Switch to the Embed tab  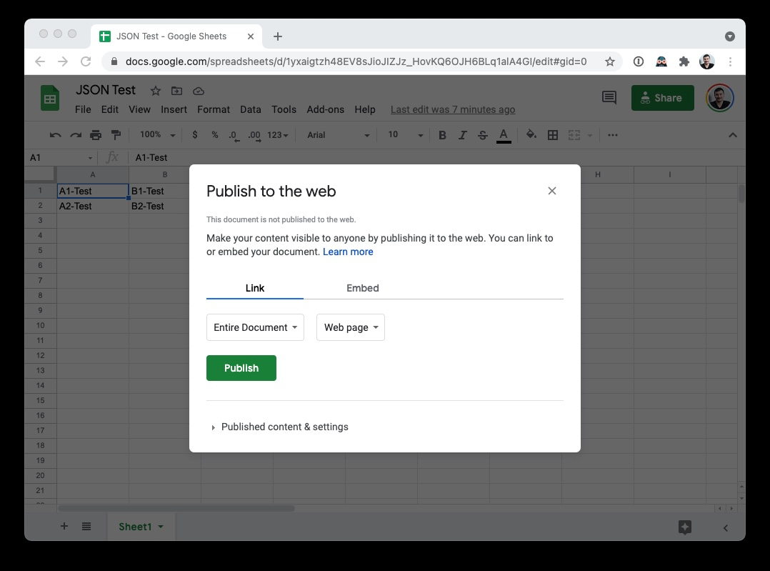[x=362, y=288]
